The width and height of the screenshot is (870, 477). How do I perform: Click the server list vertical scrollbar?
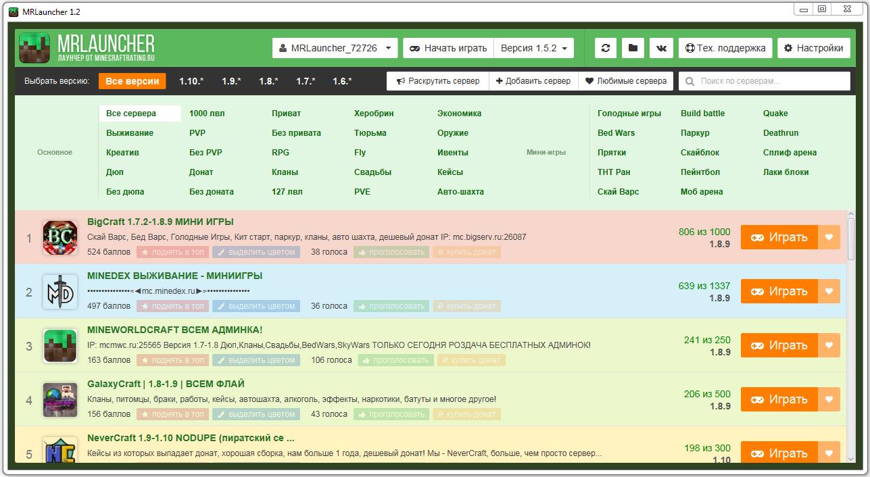(x=850, y=236)
